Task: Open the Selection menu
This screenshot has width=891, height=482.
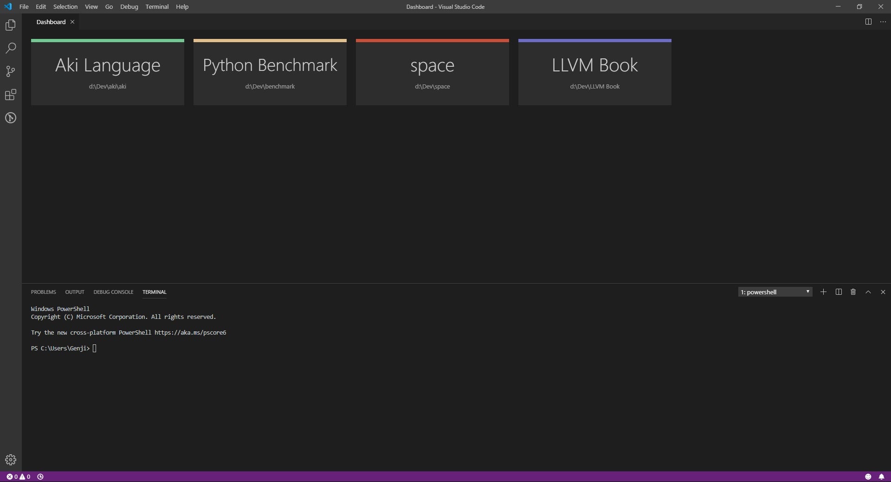Action: click(65, 6)
